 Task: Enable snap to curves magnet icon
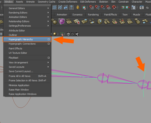(97, 7)
